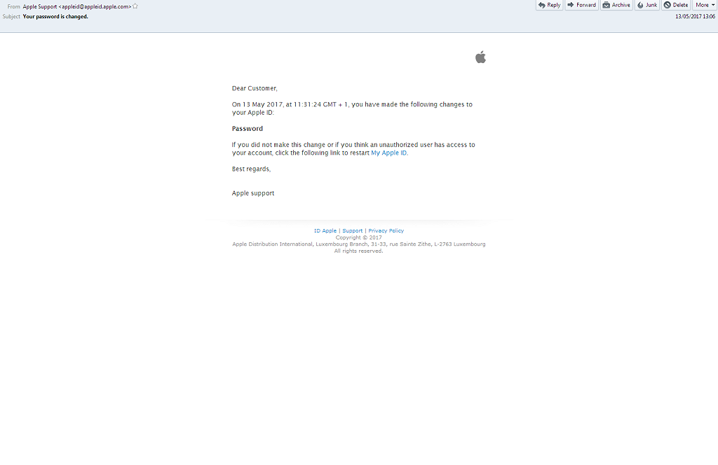Click the message date 13/05/2017 13:06
Screen dimensions: 718x465
pos(695,17)
